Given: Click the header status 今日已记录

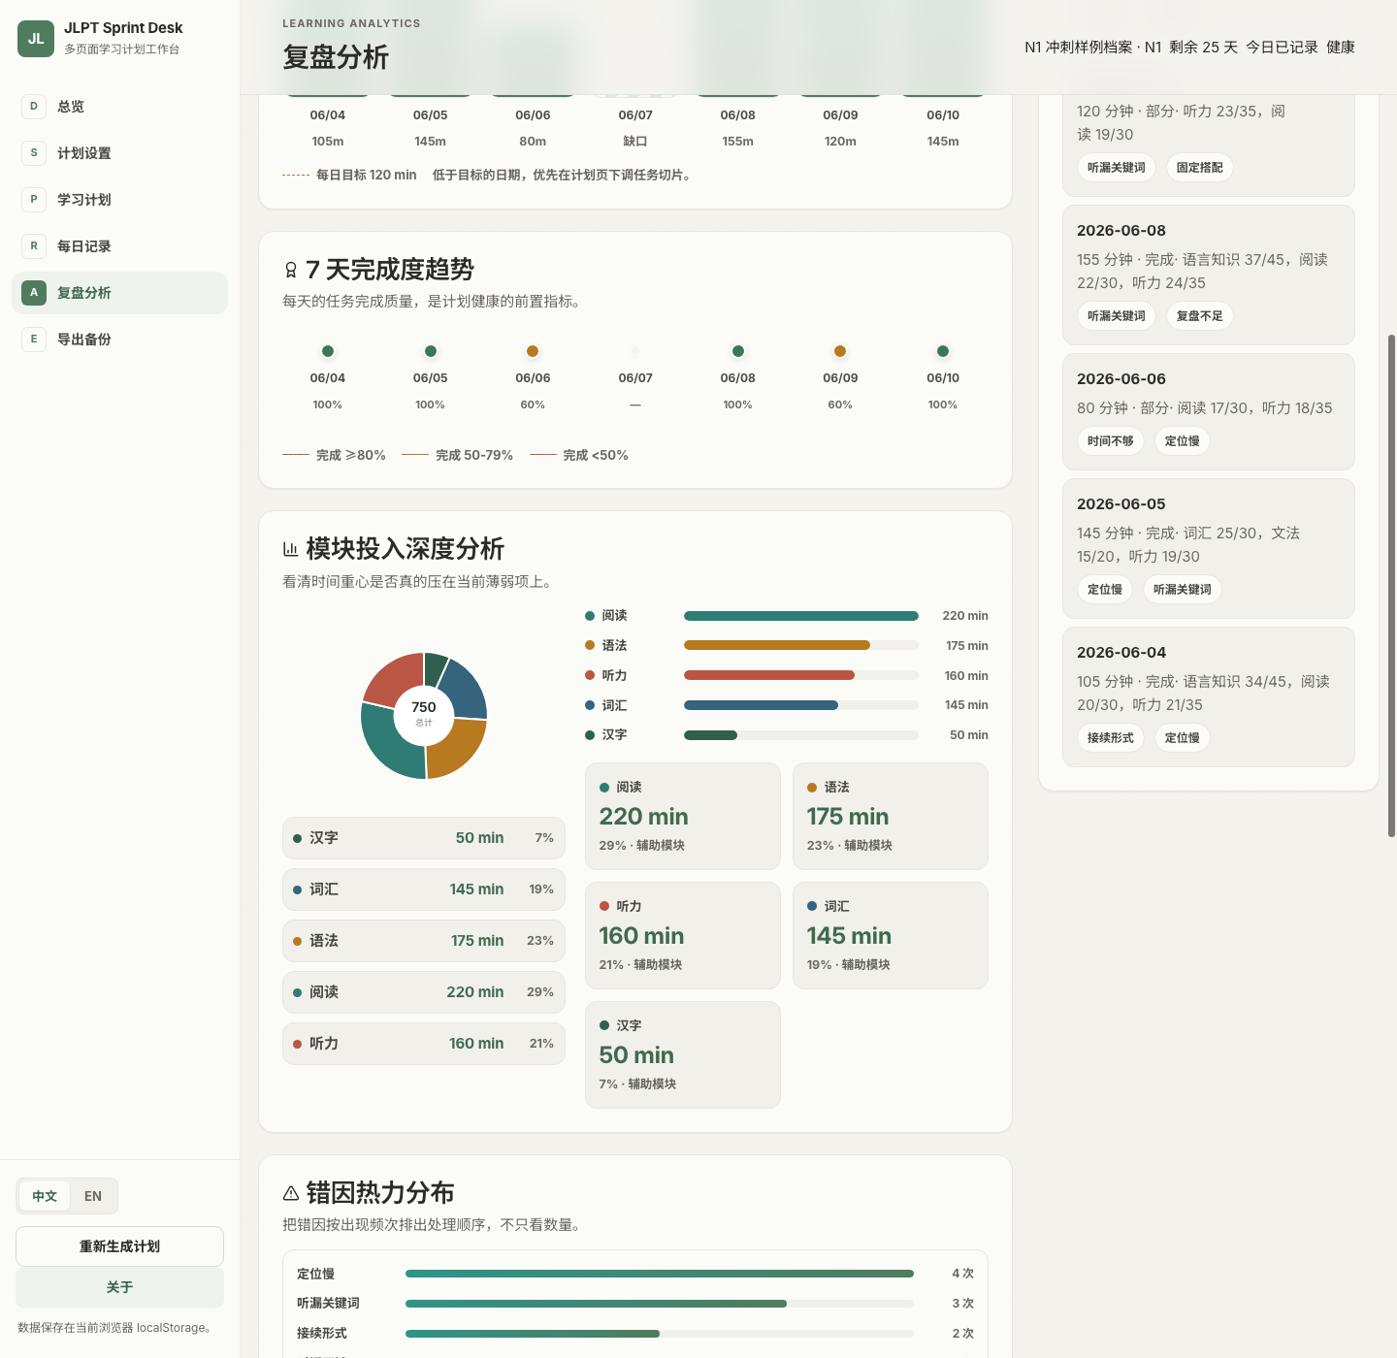Looking at the screenshot, I should tap(1282, 48).
